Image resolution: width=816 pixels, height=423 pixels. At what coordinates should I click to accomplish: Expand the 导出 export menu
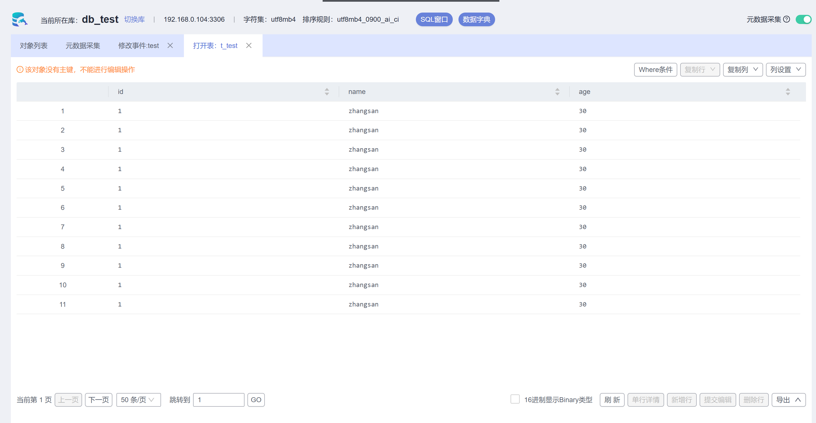click(788, 400)
